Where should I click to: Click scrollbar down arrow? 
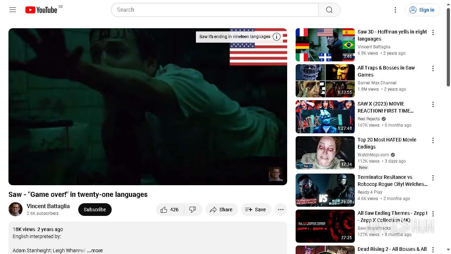pos(448,250)
